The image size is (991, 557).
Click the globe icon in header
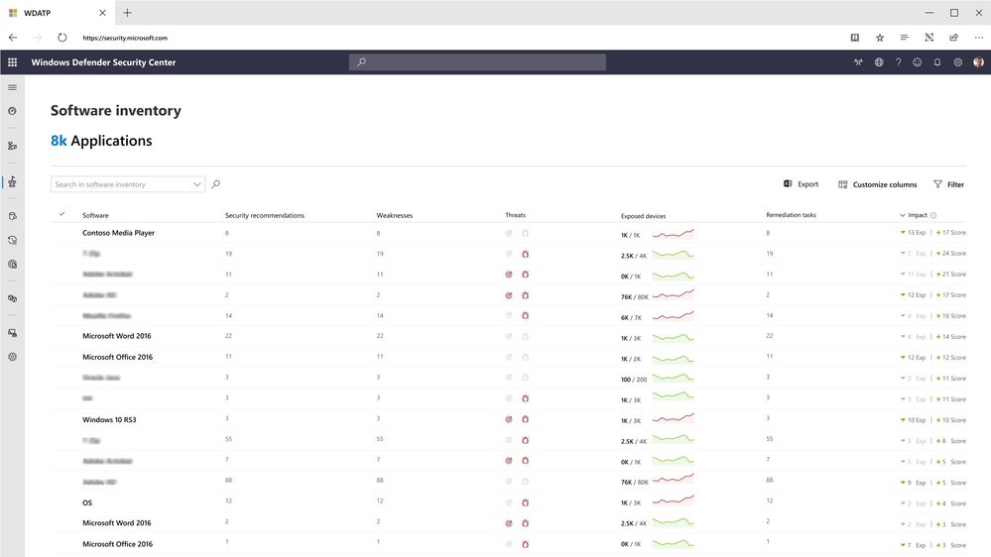coord(879,61)
